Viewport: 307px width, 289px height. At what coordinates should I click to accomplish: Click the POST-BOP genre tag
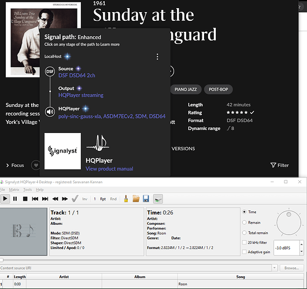pos(219,90)
